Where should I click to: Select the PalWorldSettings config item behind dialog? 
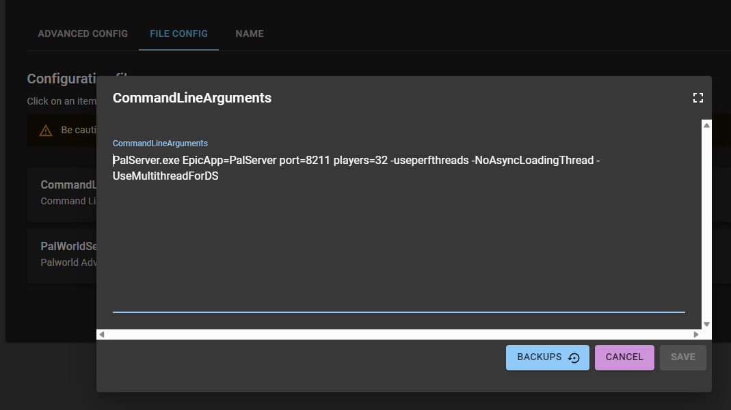pos(62,256)
